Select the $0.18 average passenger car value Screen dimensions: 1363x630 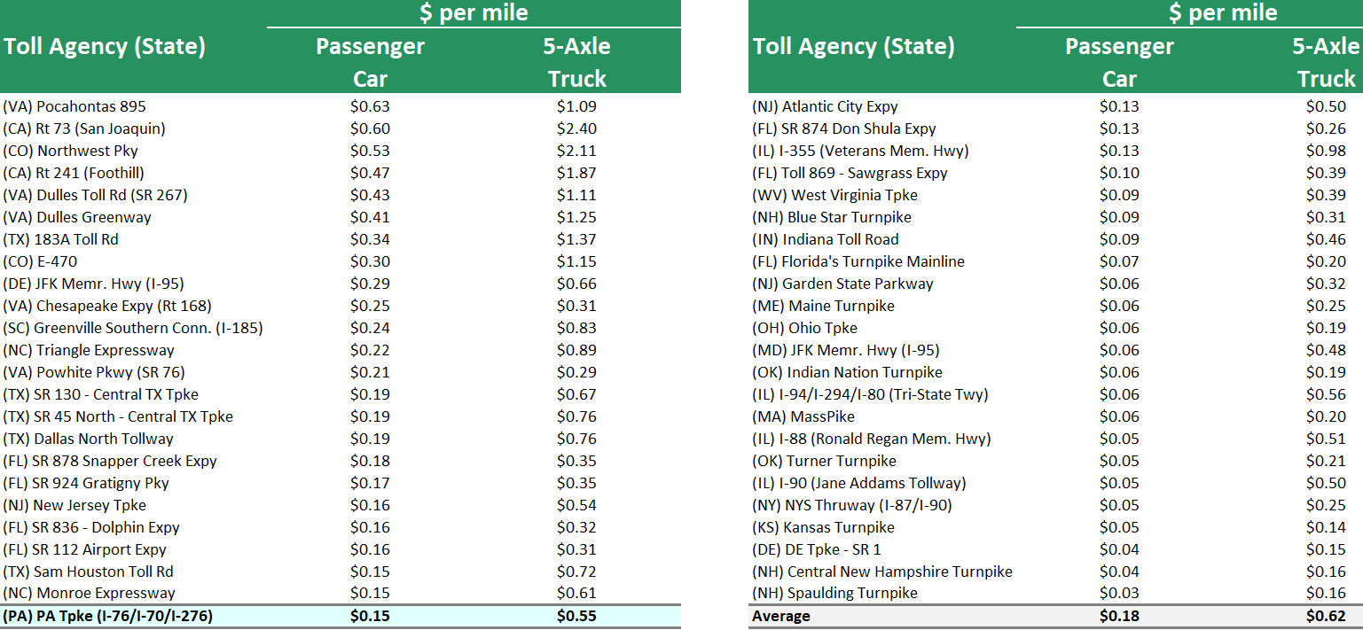[x=1118, y=615]
